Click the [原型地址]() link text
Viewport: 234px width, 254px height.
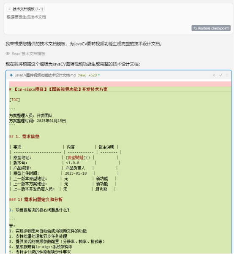pyautogui.click(x=78, y=158)
